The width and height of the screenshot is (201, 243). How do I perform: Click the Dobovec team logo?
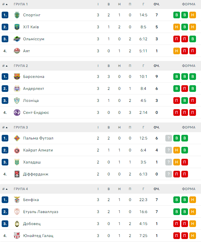pyautogui.click(x=17, y=224)
